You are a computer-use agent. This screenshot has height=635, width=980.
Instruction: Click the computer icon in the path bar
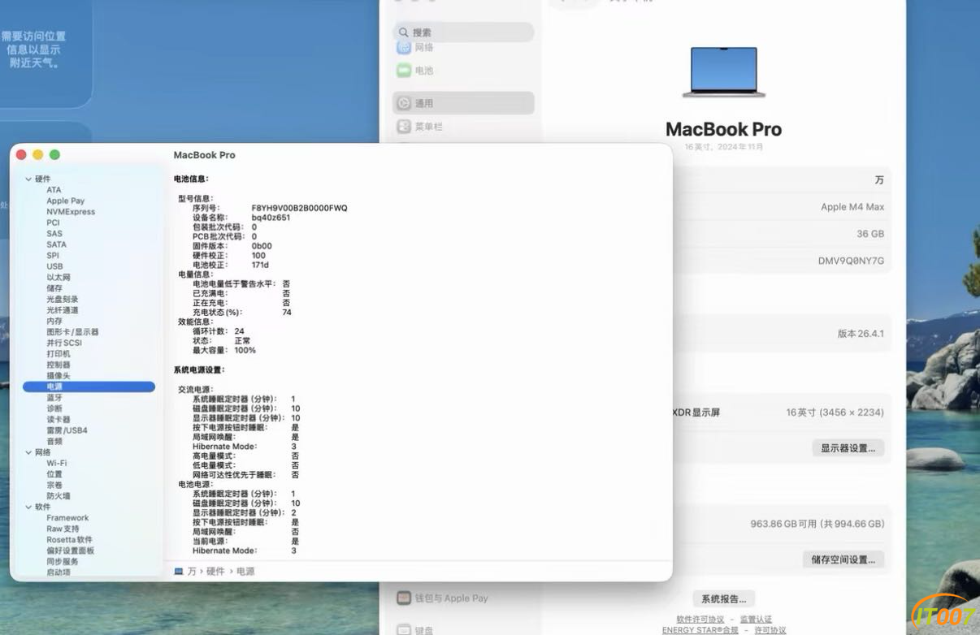pyautogui.click(x=179, y=572)
